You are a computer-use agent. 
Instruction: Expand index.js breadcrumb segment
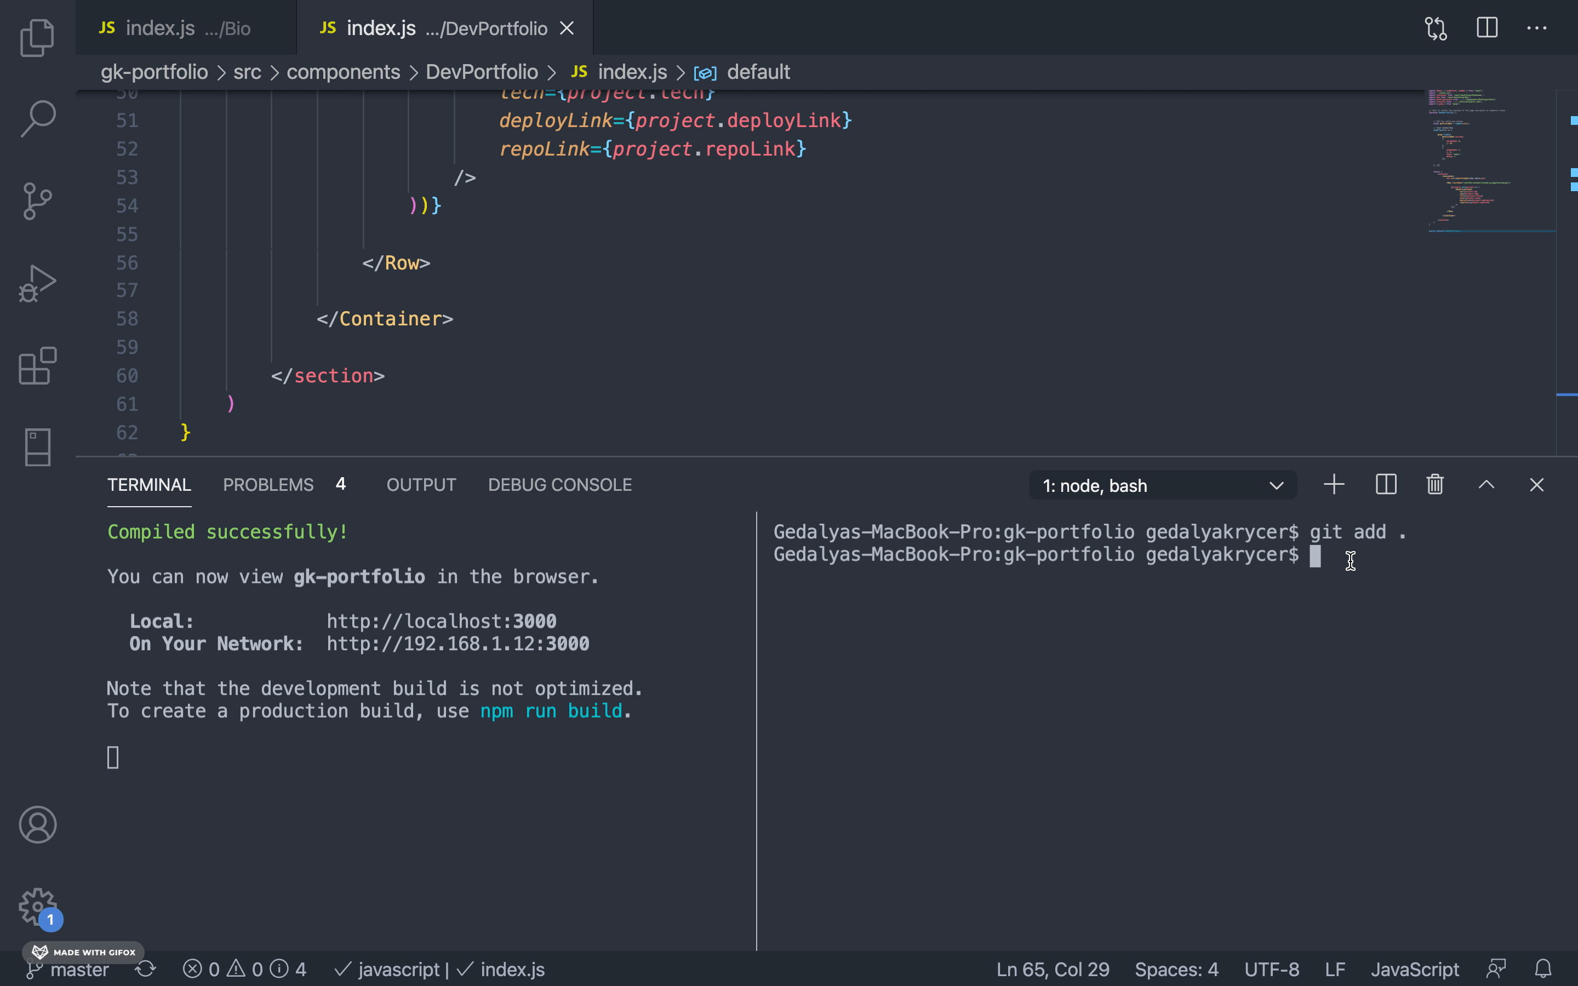click(619, 72)
